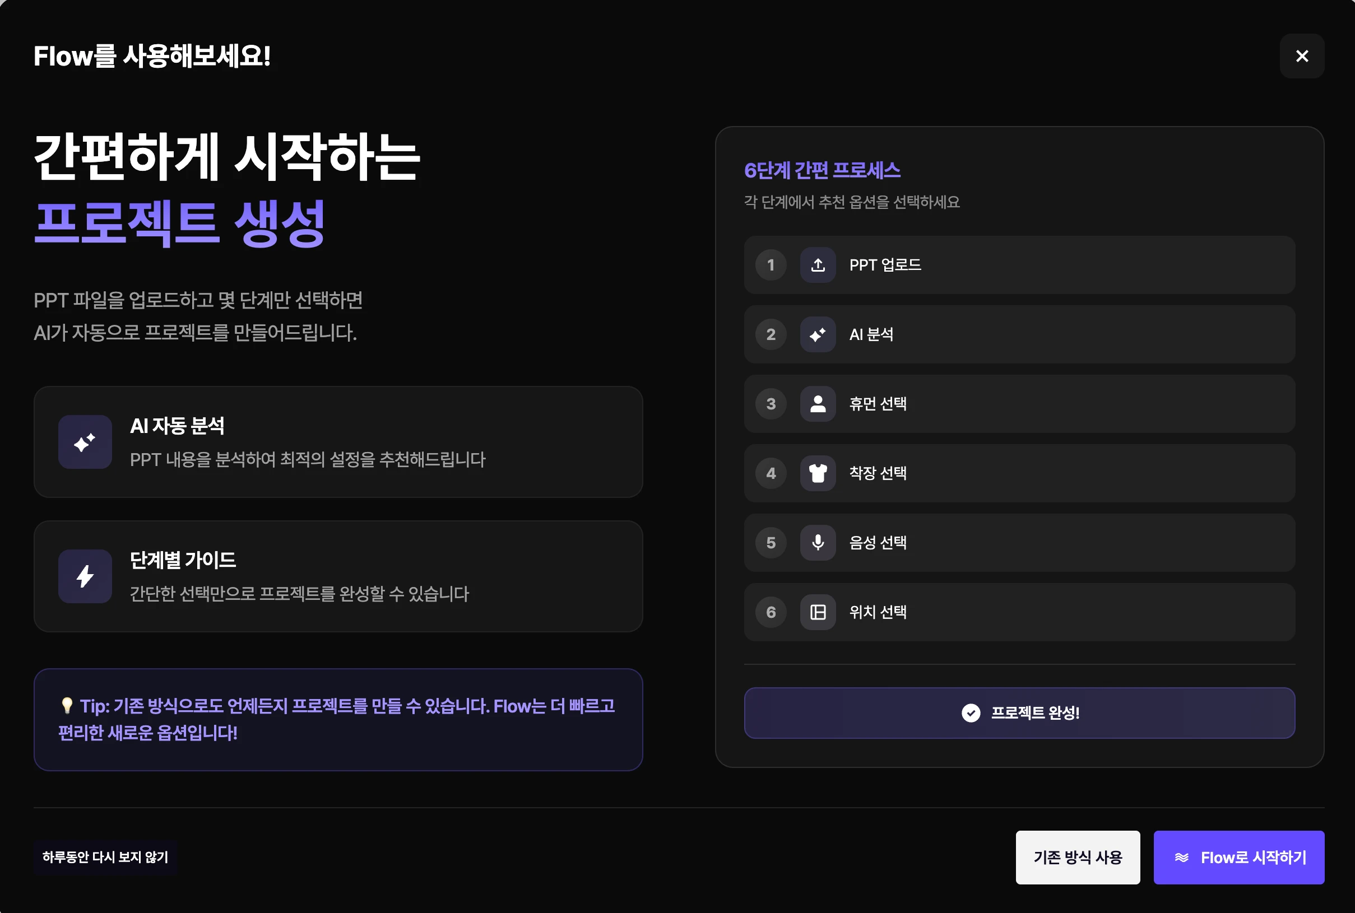Click the 위치 선택 layout icon

click(818, 612)
